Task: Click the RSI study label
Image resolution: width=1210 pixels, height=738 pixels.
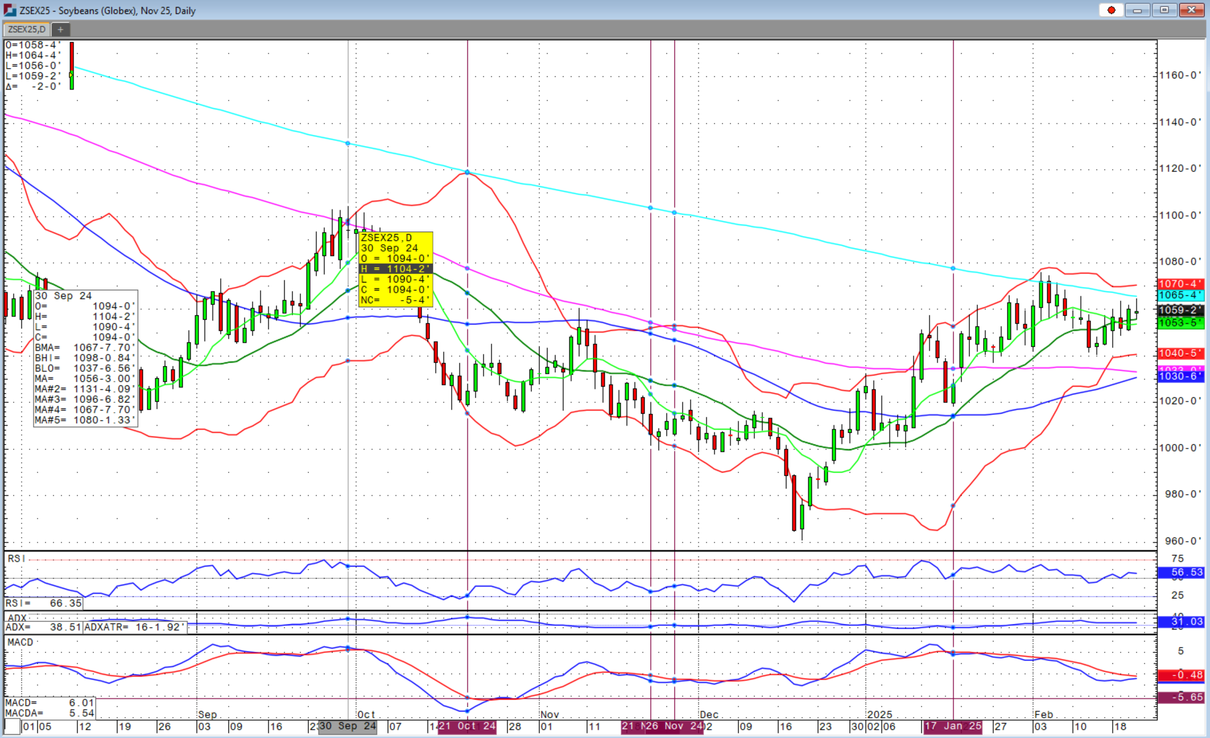Action: tap(16, 559)
